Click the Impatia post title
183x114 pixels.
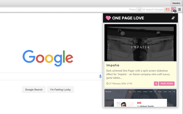[x=113, y=65]
